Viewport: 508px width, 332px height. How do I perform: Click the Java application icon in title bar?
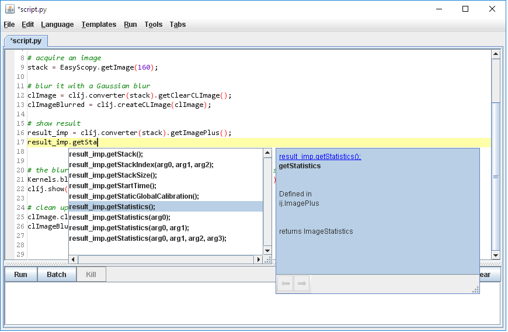(x=10, y=9)
